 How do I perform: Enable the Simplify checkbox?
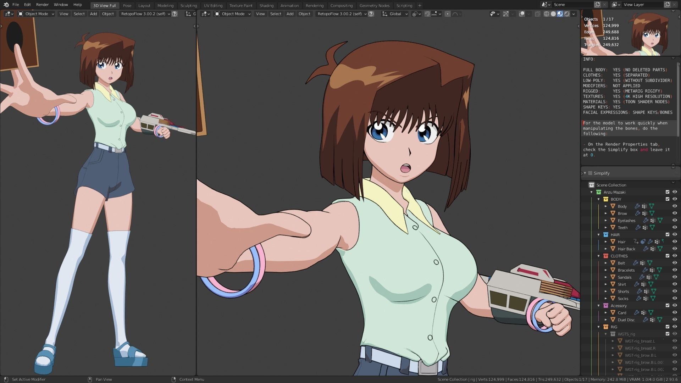coord(590,173)
